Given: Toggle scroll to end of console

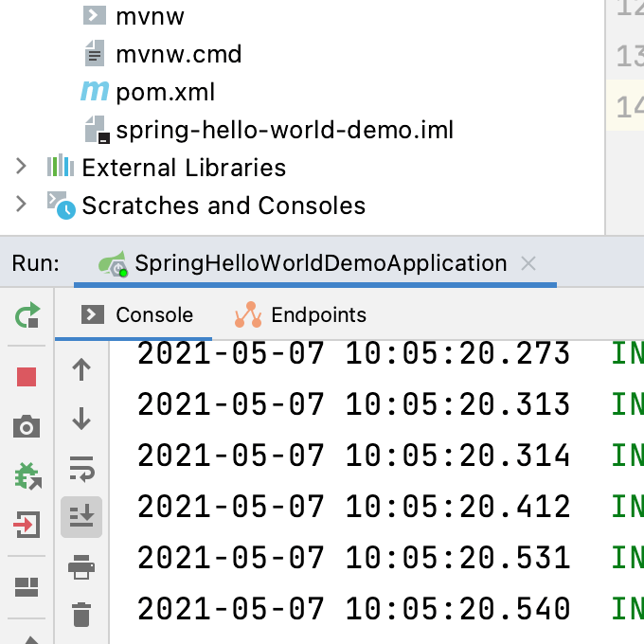Looking at the screenshot, I should (81, 517).
